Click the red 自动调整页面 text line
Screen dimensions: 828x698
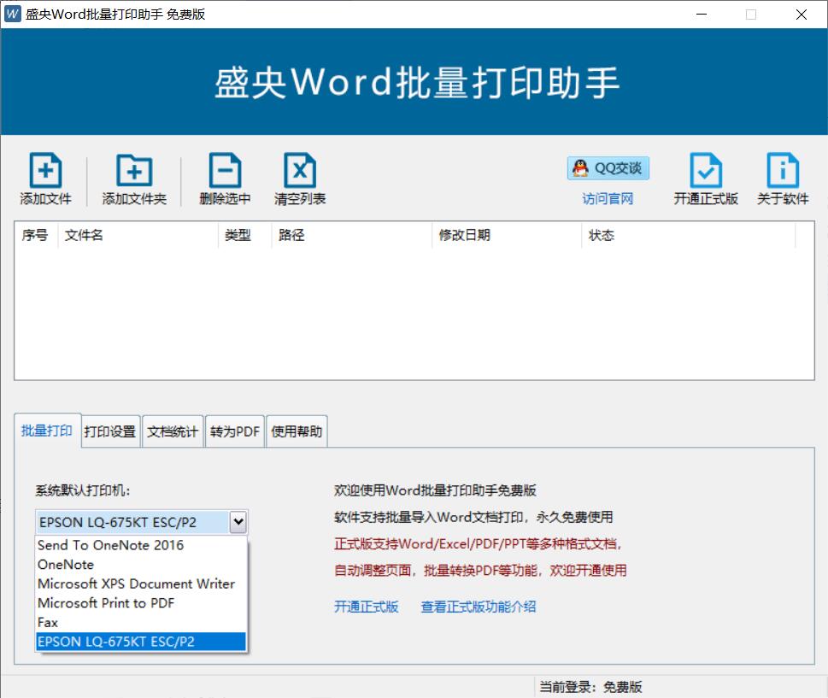tap(480, 570)
